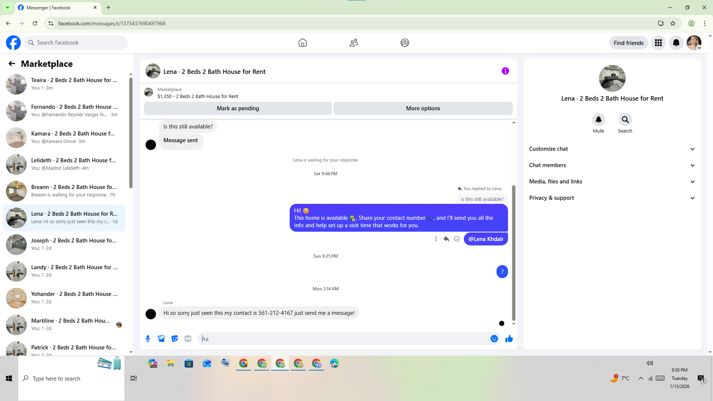Screen dimensions: 713x401
Task: Send a thumbs-up like
Action: (x=509, y=339)
